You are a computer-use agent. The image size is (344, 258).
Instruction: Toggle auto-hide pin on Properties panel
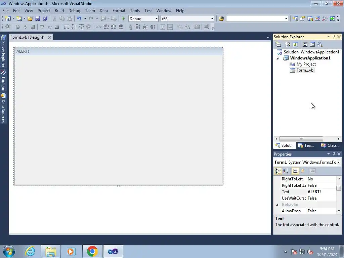pos(334,154)
